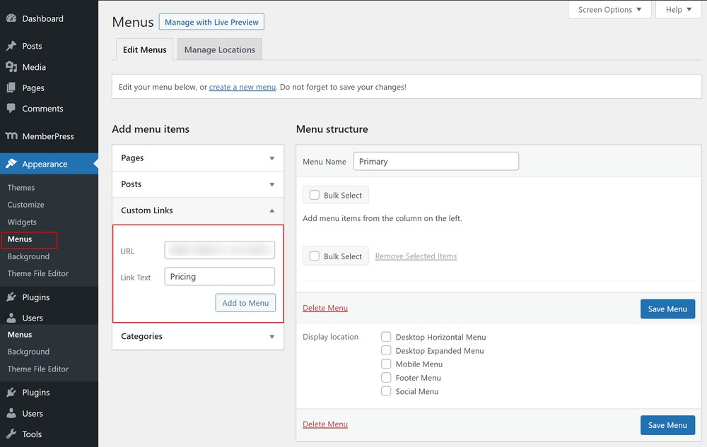Click Manage with Live Preview button

point(211,22)
